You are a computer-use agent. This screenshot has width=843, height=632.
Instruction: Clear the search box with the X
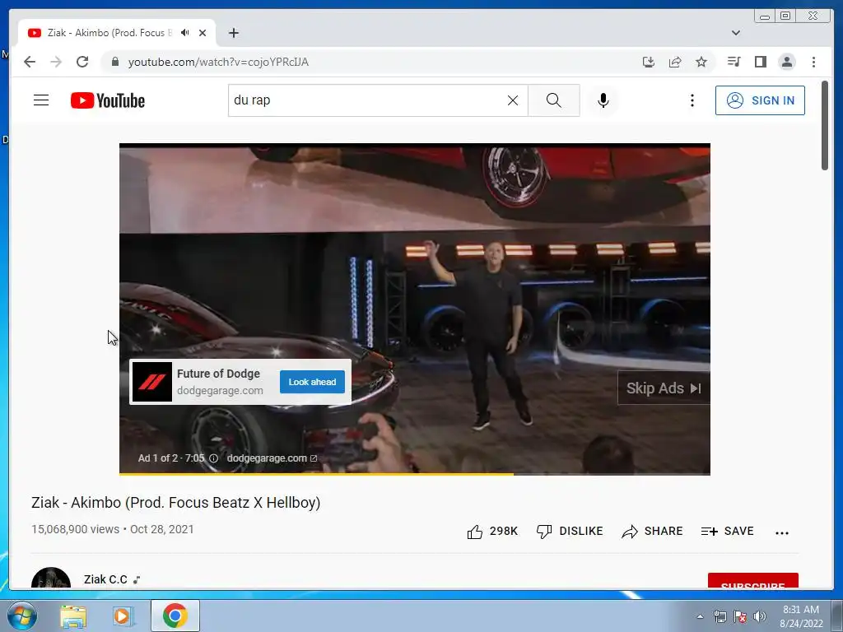(x=513, y=100)
